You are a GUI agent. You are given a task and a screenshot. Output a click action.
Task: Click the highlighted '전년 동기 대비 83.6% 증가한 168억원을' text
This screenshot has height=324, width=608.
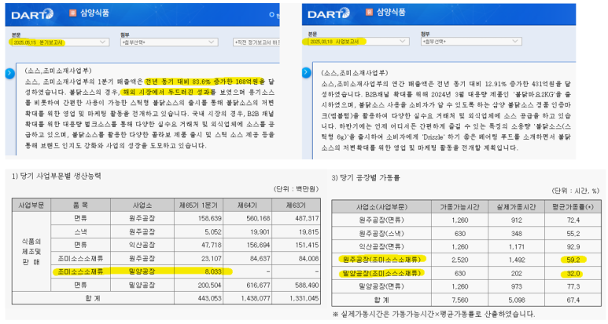pos(205,82)
